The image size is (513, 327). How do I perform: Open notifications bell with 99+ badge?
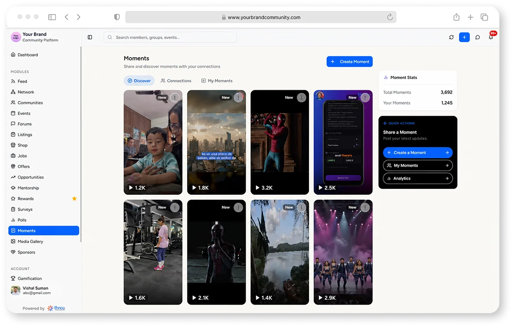click(x=491, y=37)
